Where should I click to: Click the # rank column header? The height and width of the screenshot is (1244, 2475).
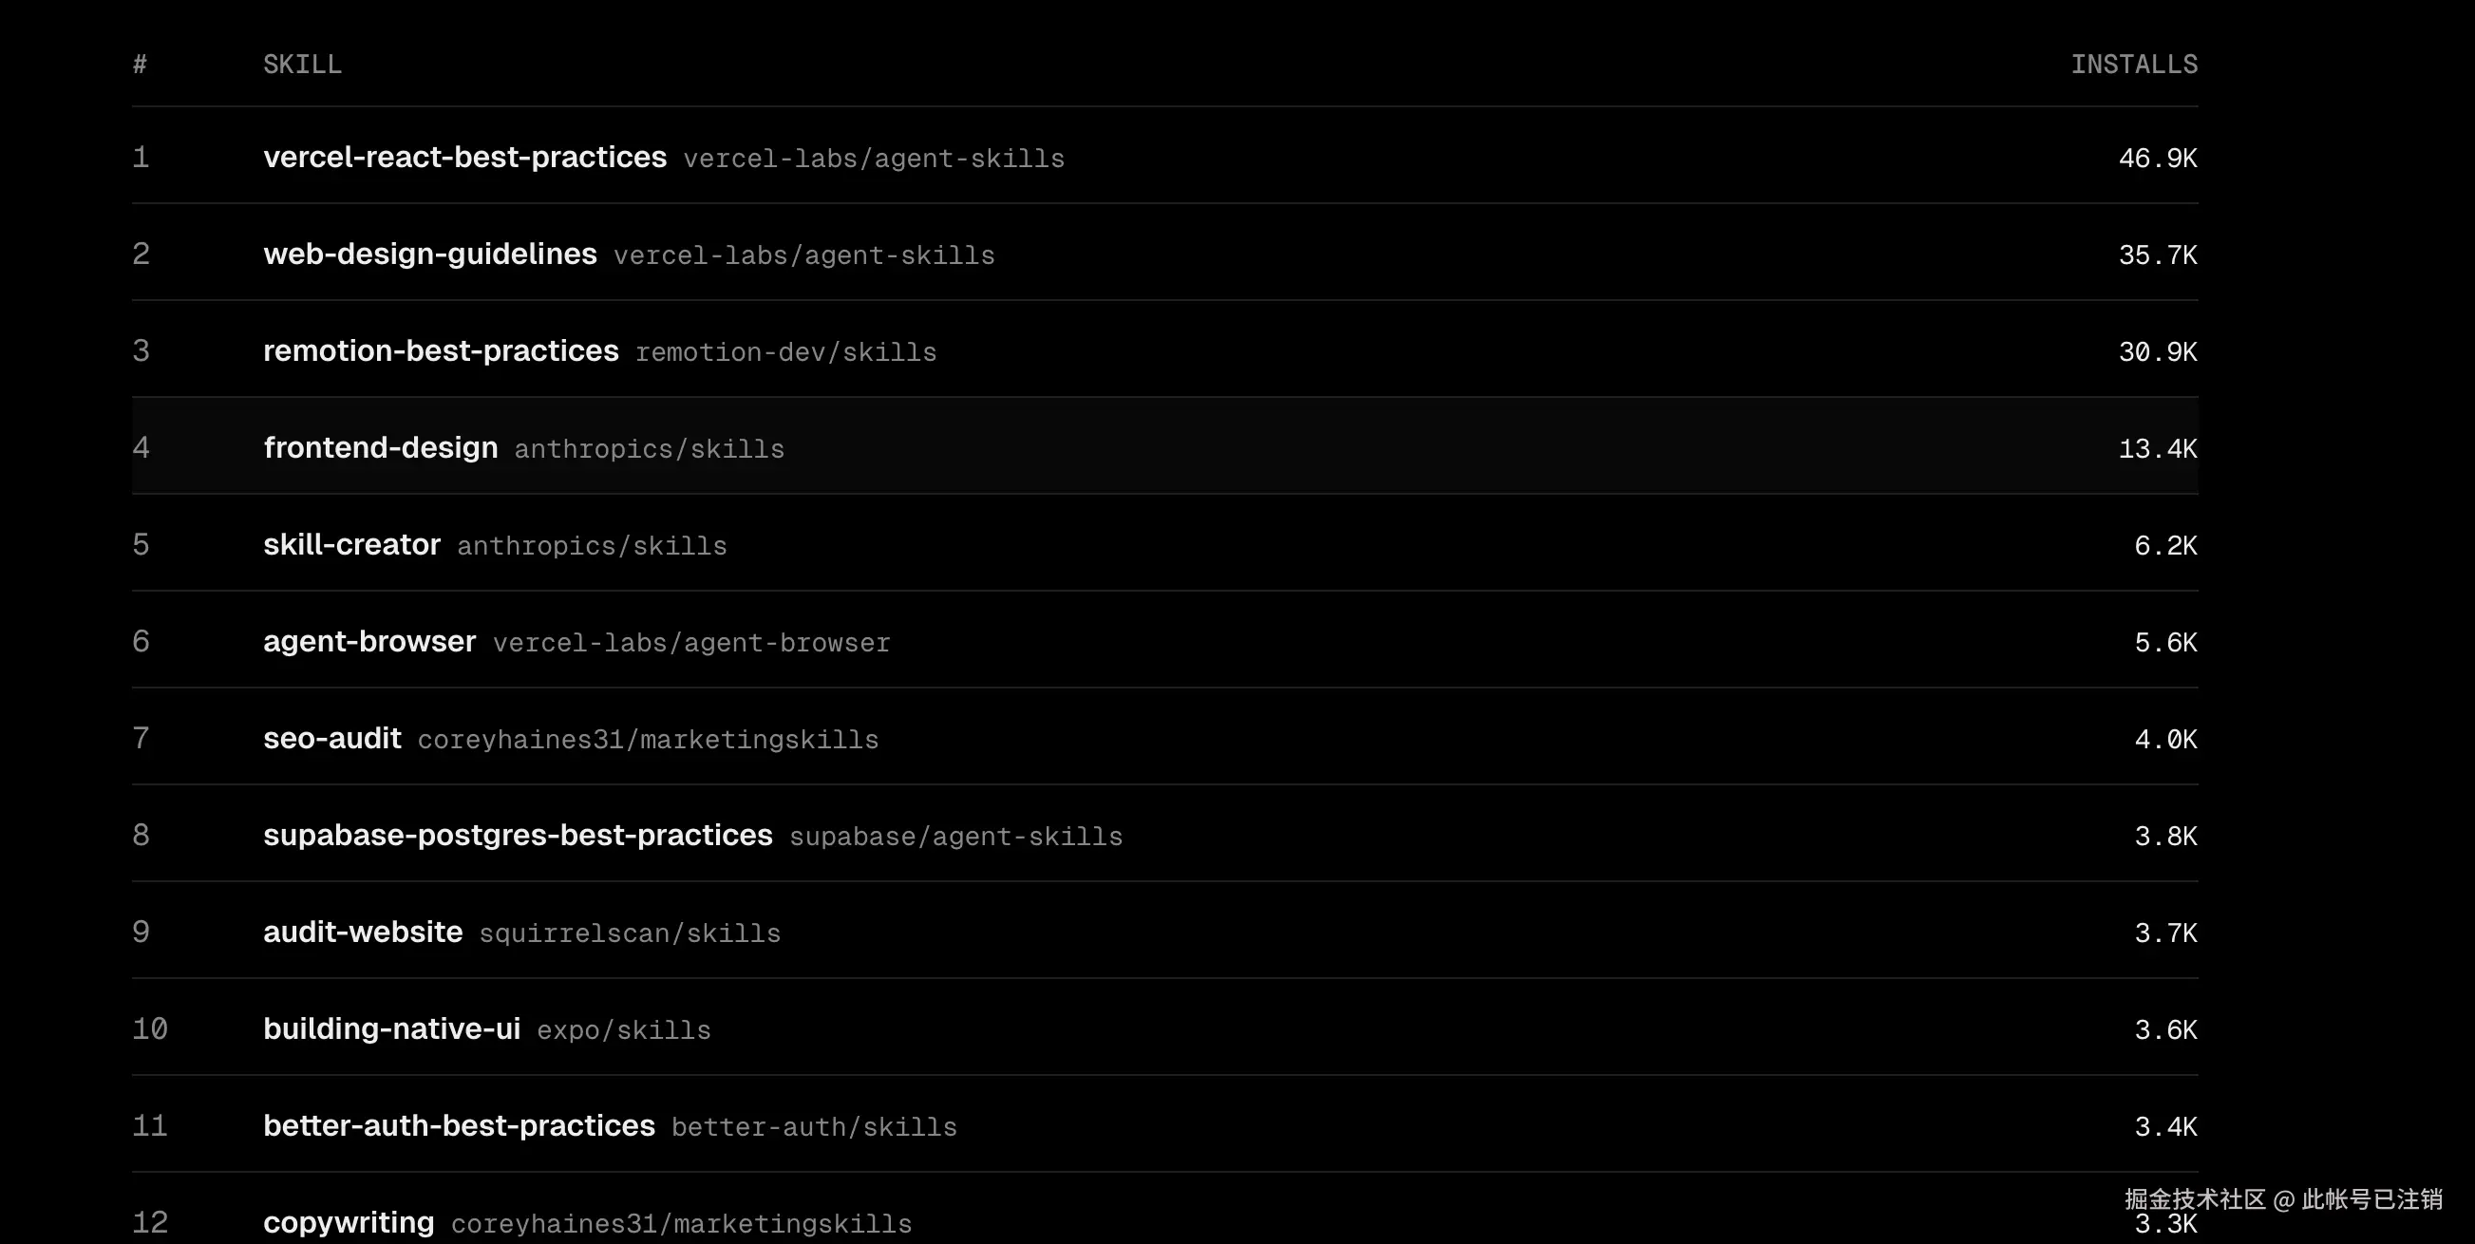pos(141,65)
